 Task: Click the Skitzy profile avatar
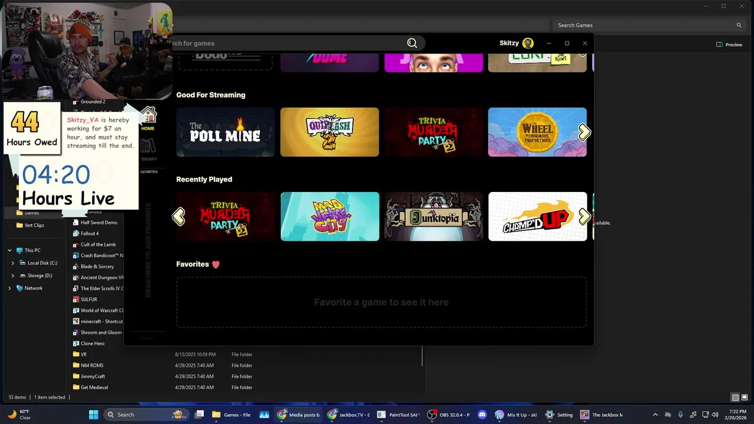click(528, 43)
